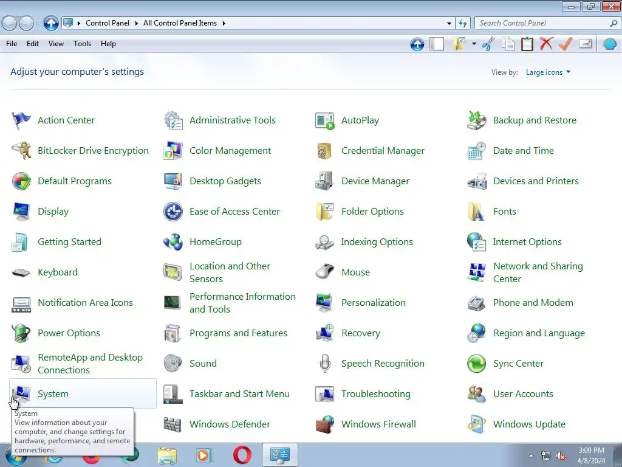This screenshot has height=467, width=622.
Task: Open the View menu
Action: click(x=56, y=44)
